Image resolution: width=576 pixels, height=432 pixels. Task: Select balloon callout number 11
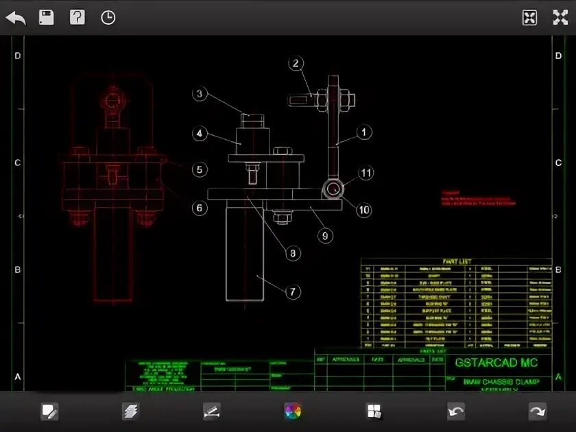365,173
